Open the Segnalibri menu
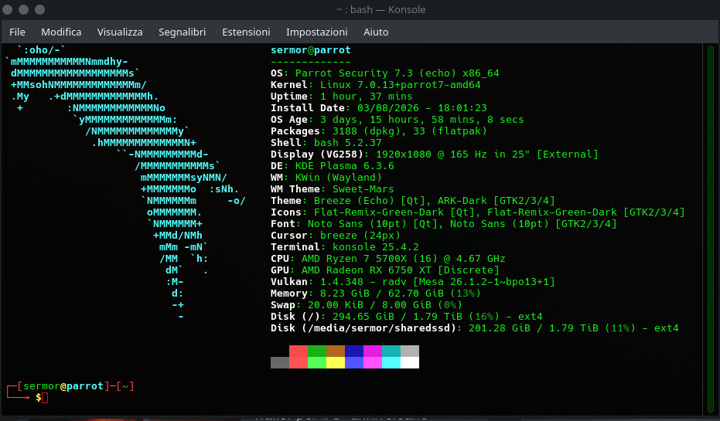Image resolution: width=720 pixels, height=421 pixels. point(182,32)
